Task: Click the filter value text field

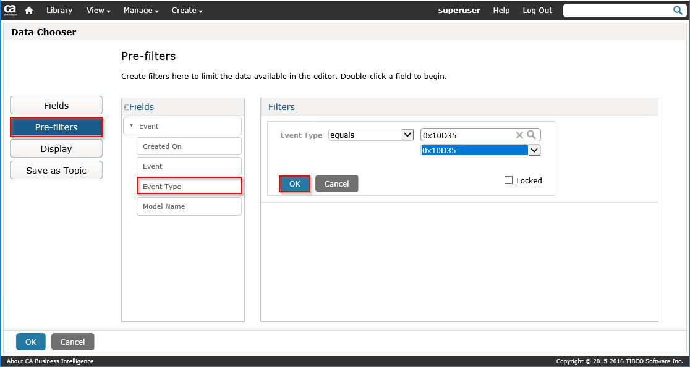Action: click(x=467, y=135)
